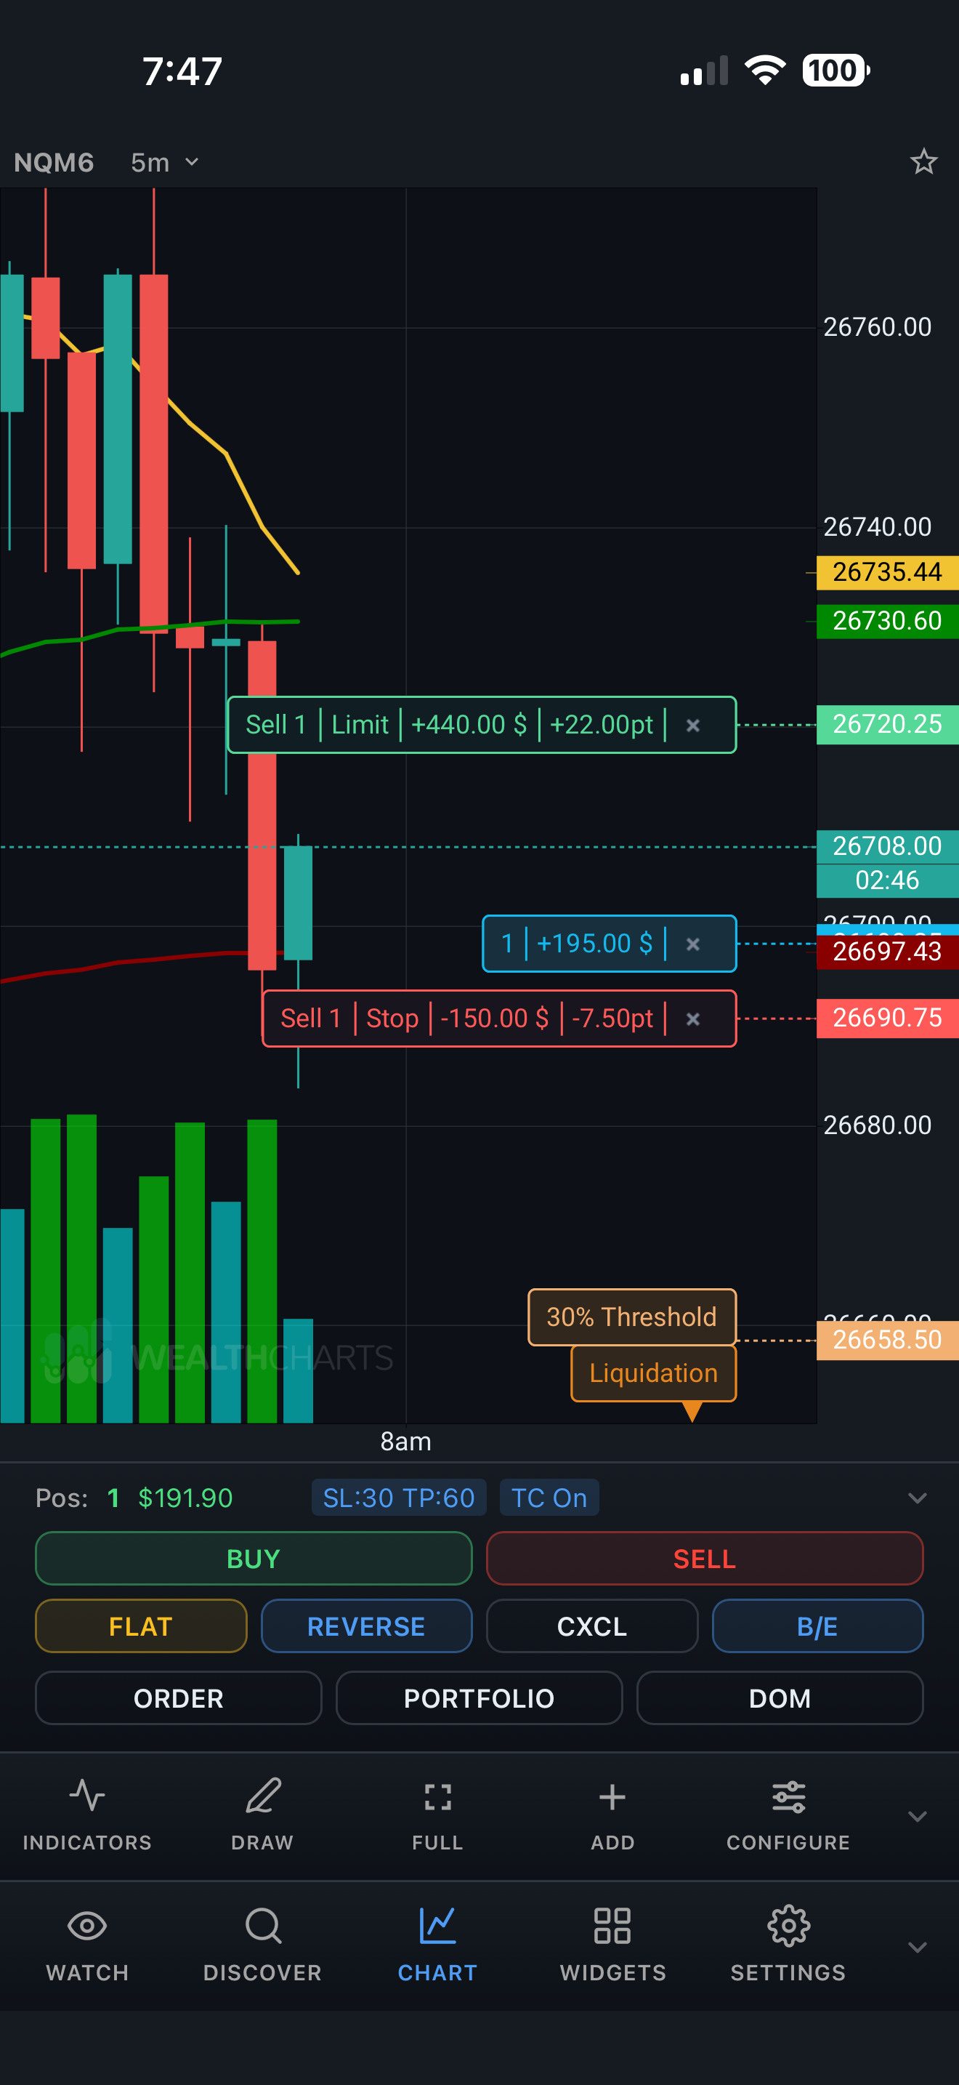Switch to the Watch tab
This screenshot has height=2085, width=959.
[87, 1941]
